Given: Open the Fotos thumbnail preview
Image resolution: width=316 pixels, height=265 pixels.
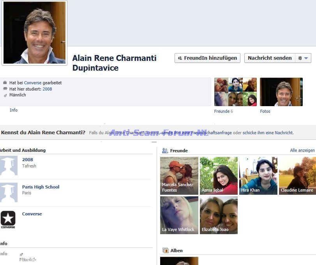Looking at the screenshot, I should [281, 92].
